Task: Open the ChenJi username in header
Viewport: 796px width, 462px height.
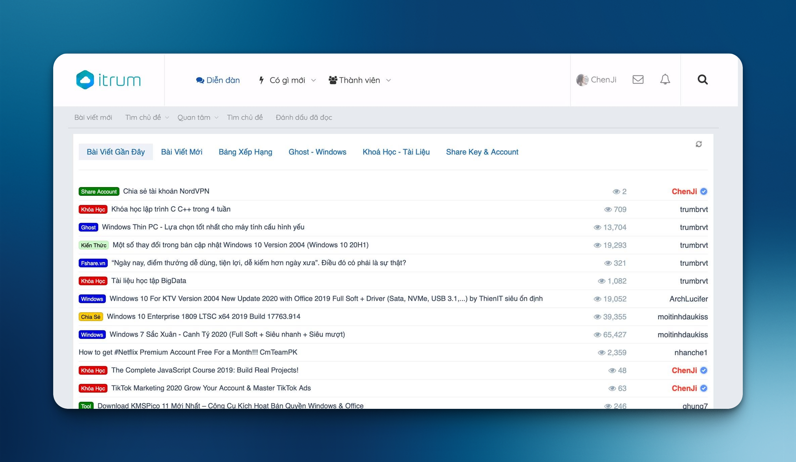Action: pos(604,80)
